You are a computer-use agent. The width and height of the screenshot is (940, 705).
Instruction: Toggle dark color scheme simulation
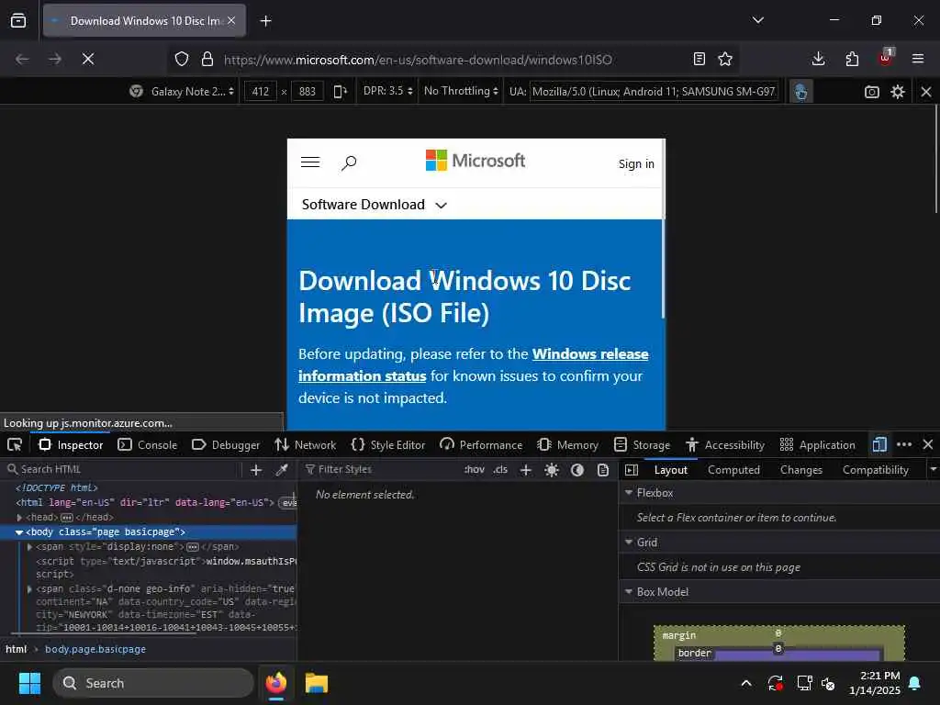[x=577, y=470]
